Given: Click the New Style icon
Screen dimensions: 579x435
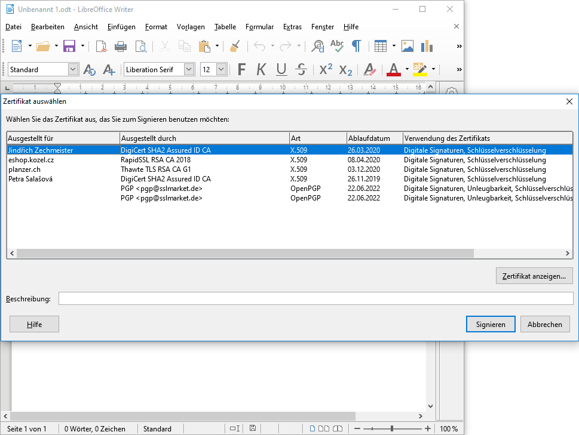Looking at the screenshot, I should [109, 69].
